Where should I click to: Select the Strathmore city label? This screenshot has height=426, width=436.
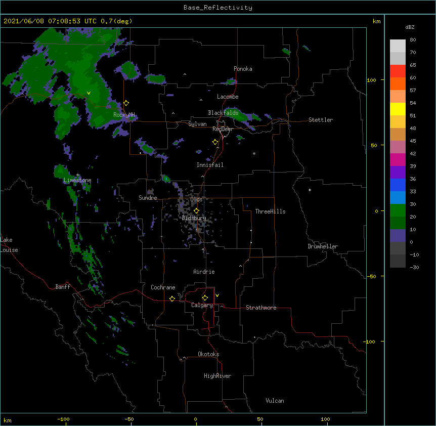pyautogui.click(x=261, y=308)
